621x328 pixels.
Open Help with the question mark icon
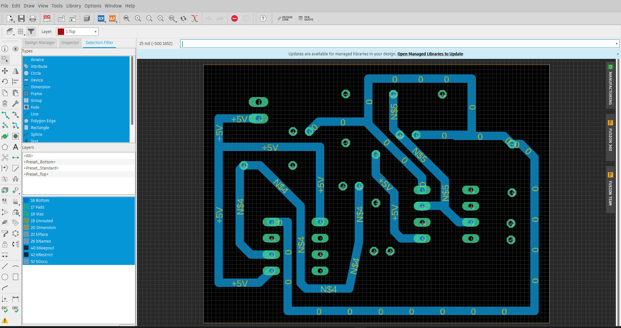(x=263, y=18)
